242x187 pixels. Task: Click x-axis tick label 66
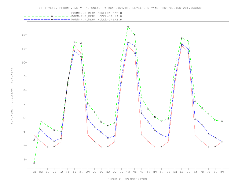(x=182, y=172)
